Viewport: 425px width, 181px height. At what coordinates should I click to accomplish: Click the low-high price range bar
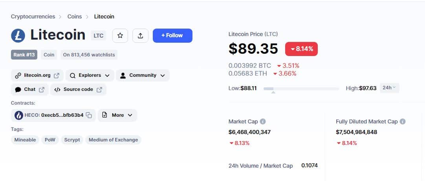[x=301, y=89]
